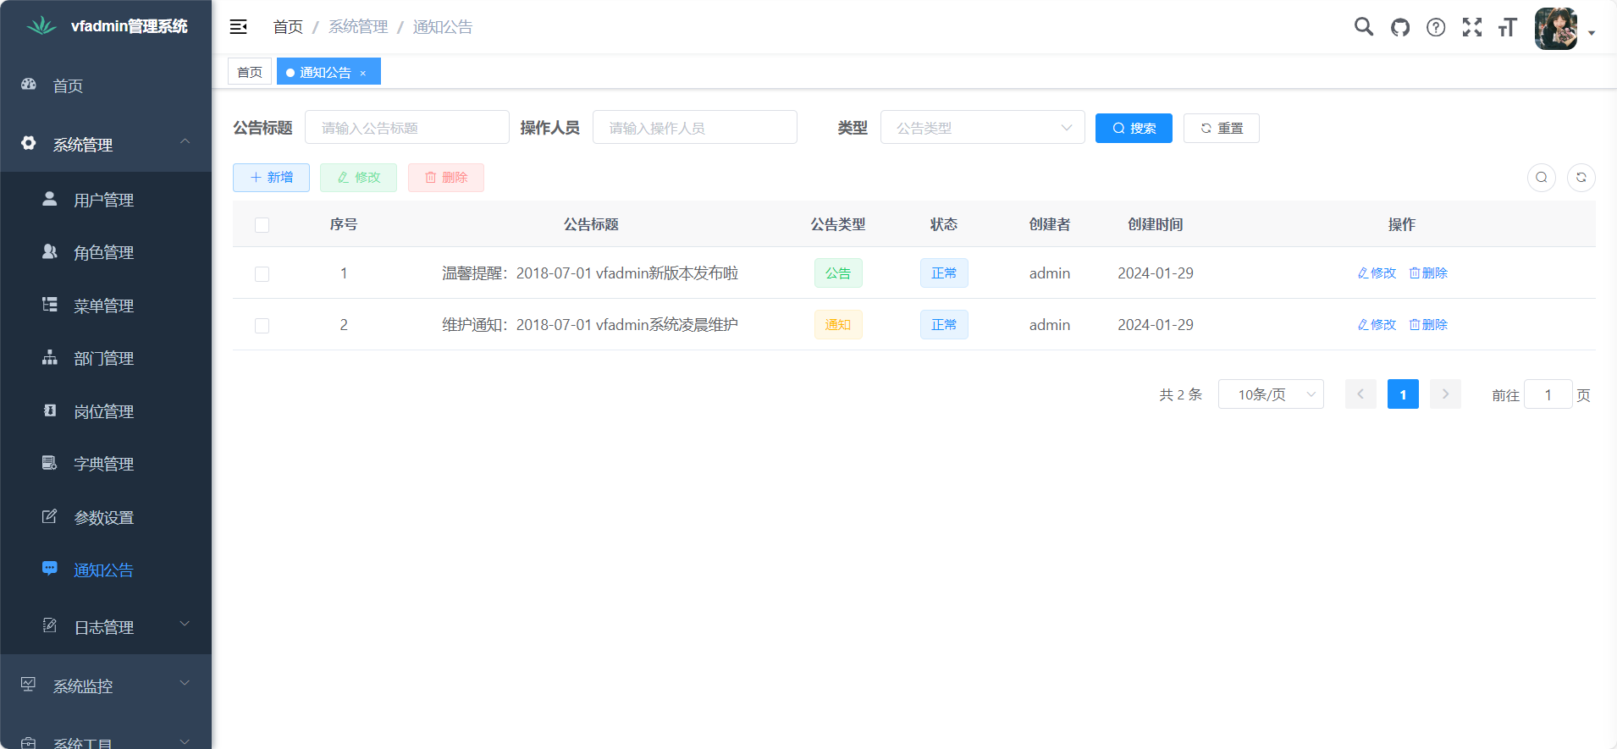Open the GitHub source icon
The image size is (1617, 749).
click(x=1400, y=27)
